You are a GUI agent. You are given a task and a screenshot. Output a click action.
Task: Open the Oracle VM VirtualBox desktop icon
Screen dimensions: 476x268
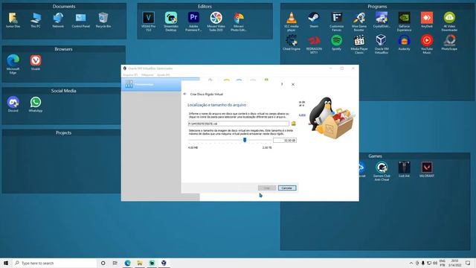coord(382,44)
